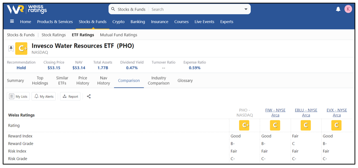Go to Home in main navigation

point(26,22)
